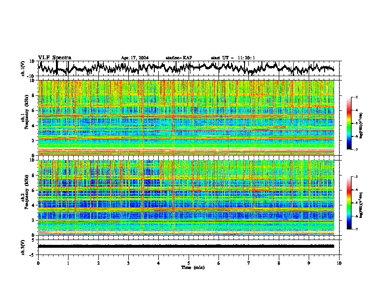The image size is (382, 295).
Task: Click the "Time (min)" axis label
Action: point(193,268)
